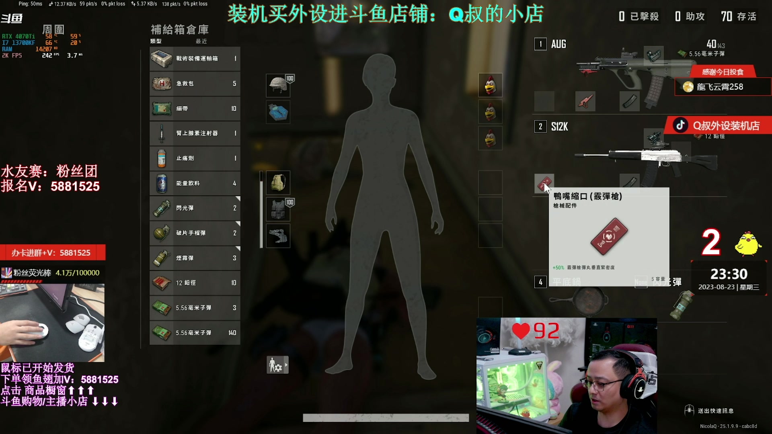Select the AUG red foregrip attachment slot
The image size is (772, 434).
(585, 101)
